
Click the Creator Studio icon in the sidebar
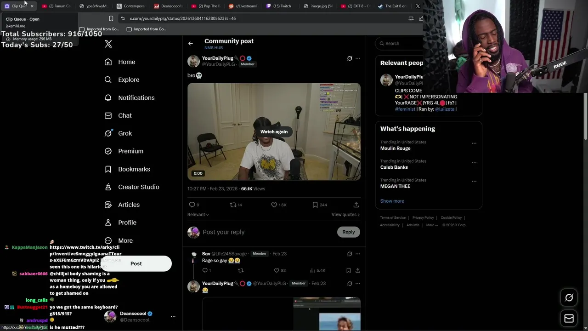pyautogui.click(x=108, y=187)
